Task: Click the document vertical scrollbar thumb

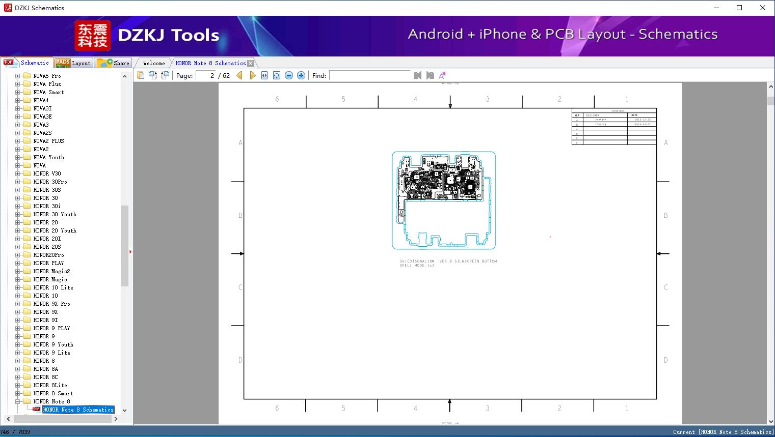Action: (770, 101)
